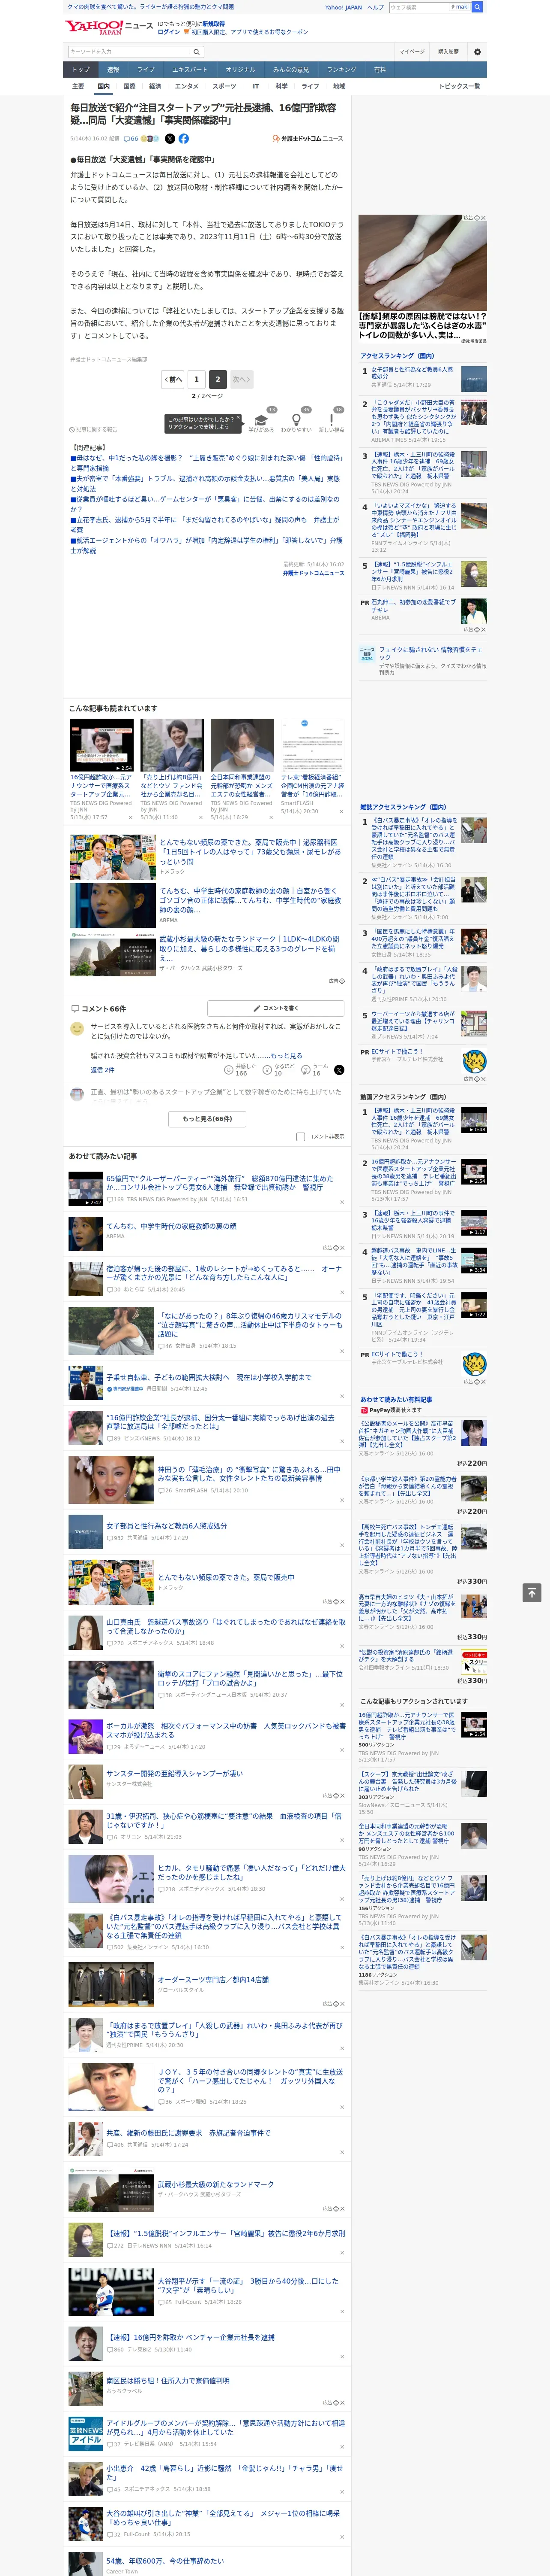The width and height of the screenshot is (550, 2576).
Task: Open the トピックス一覧 link
Action: coord(459,86)
